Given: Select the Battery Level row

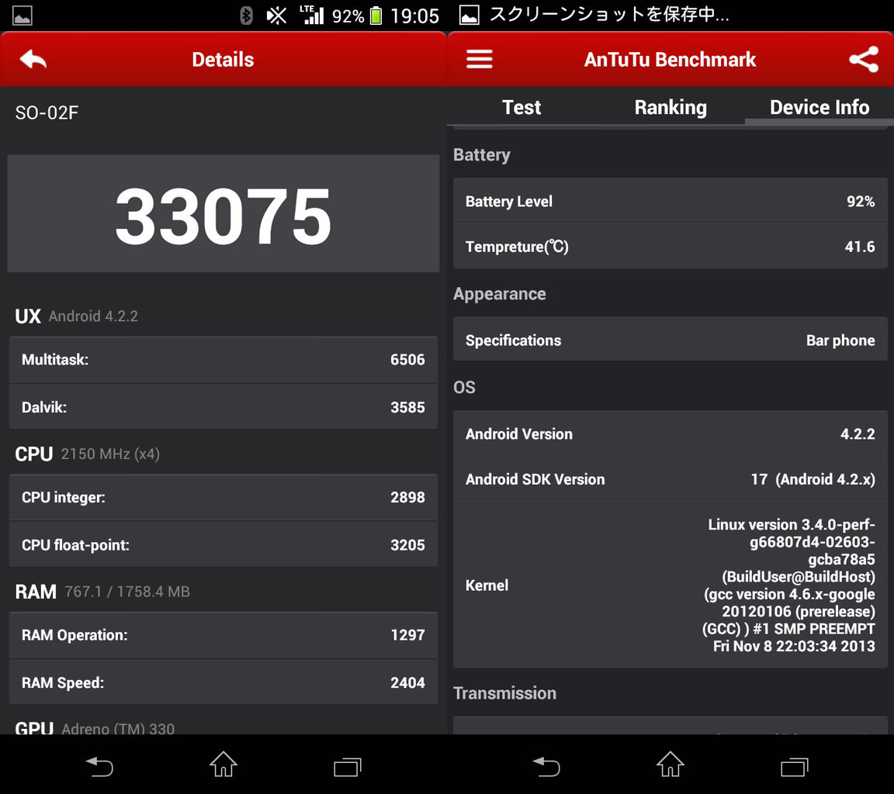Looking at the screenshot, I should 670,201.
